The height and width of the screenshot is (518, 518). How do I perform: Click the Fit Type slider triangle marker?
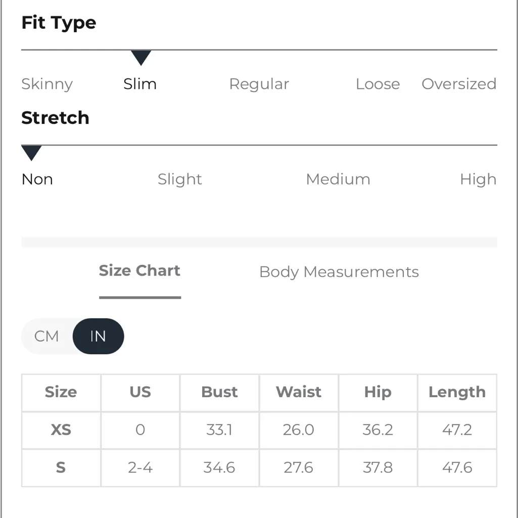tap(141, 58)
